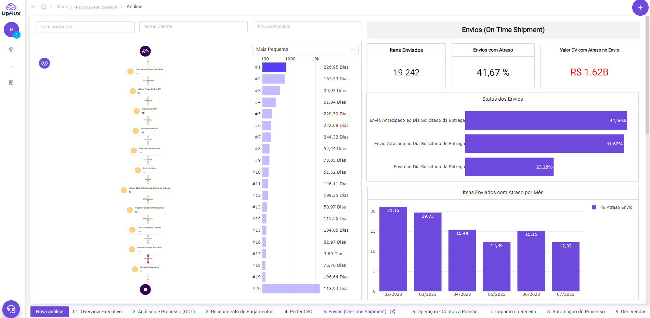Click the sidebar three-dots more icon
Screen dimensions: 650x318
11,66
